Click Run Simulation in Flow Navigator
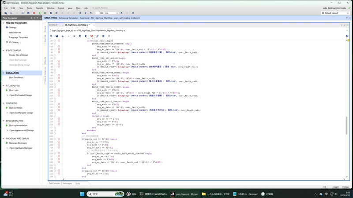 (16, 78)
